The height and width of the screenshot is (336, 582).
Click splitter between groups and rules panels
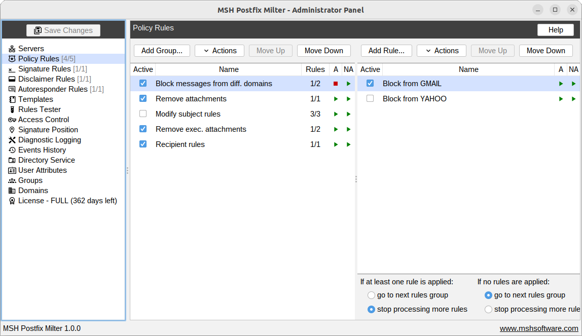coord(356,179)
